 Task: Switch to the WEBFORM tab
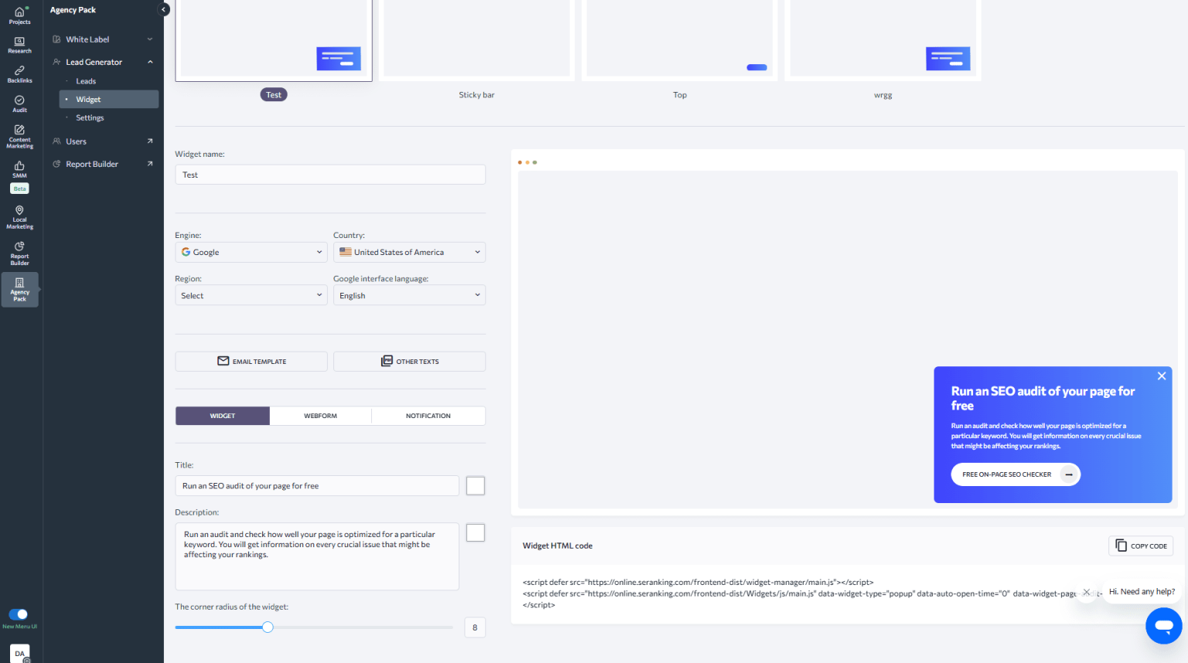point(320,415)
